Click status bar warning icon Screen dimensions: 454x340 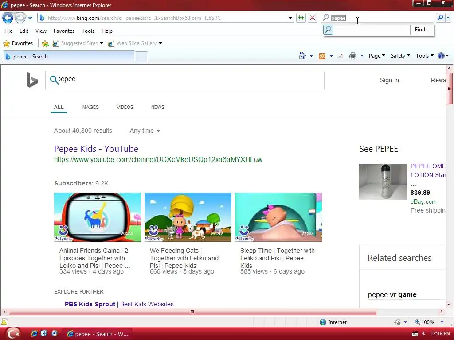click(4, 322)
